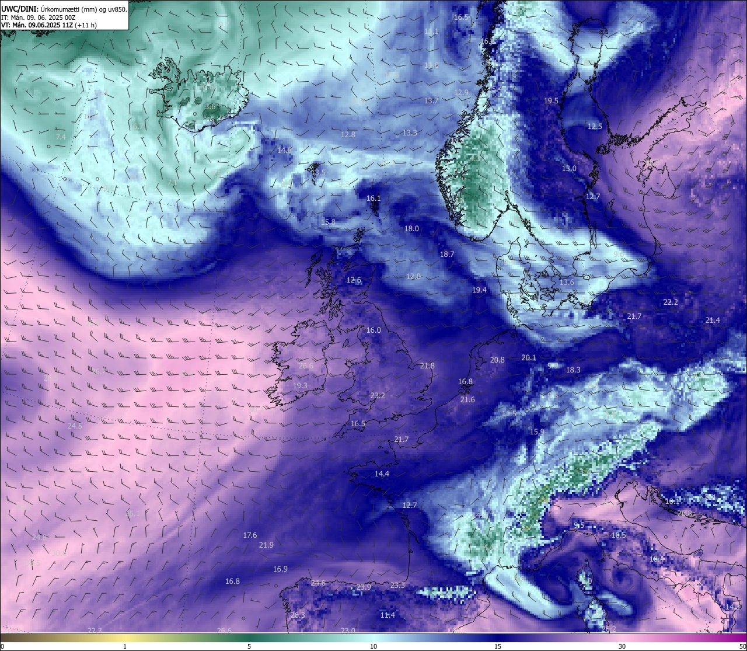
Task: Click the 12.8 value on the map
Action: tap(348, 135)
